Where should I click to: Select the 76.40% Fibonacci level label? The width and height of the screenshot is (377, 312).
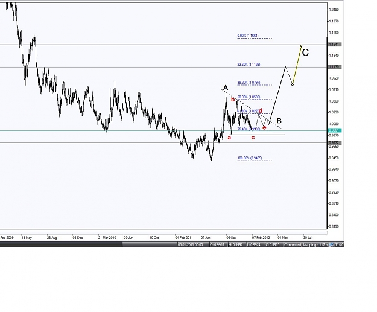(249, 129)
